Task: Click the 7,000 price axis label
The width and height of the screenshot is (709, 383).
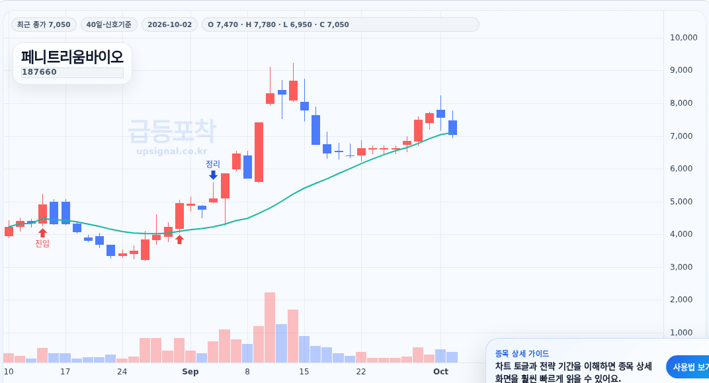Action: [x=681, y=136]
